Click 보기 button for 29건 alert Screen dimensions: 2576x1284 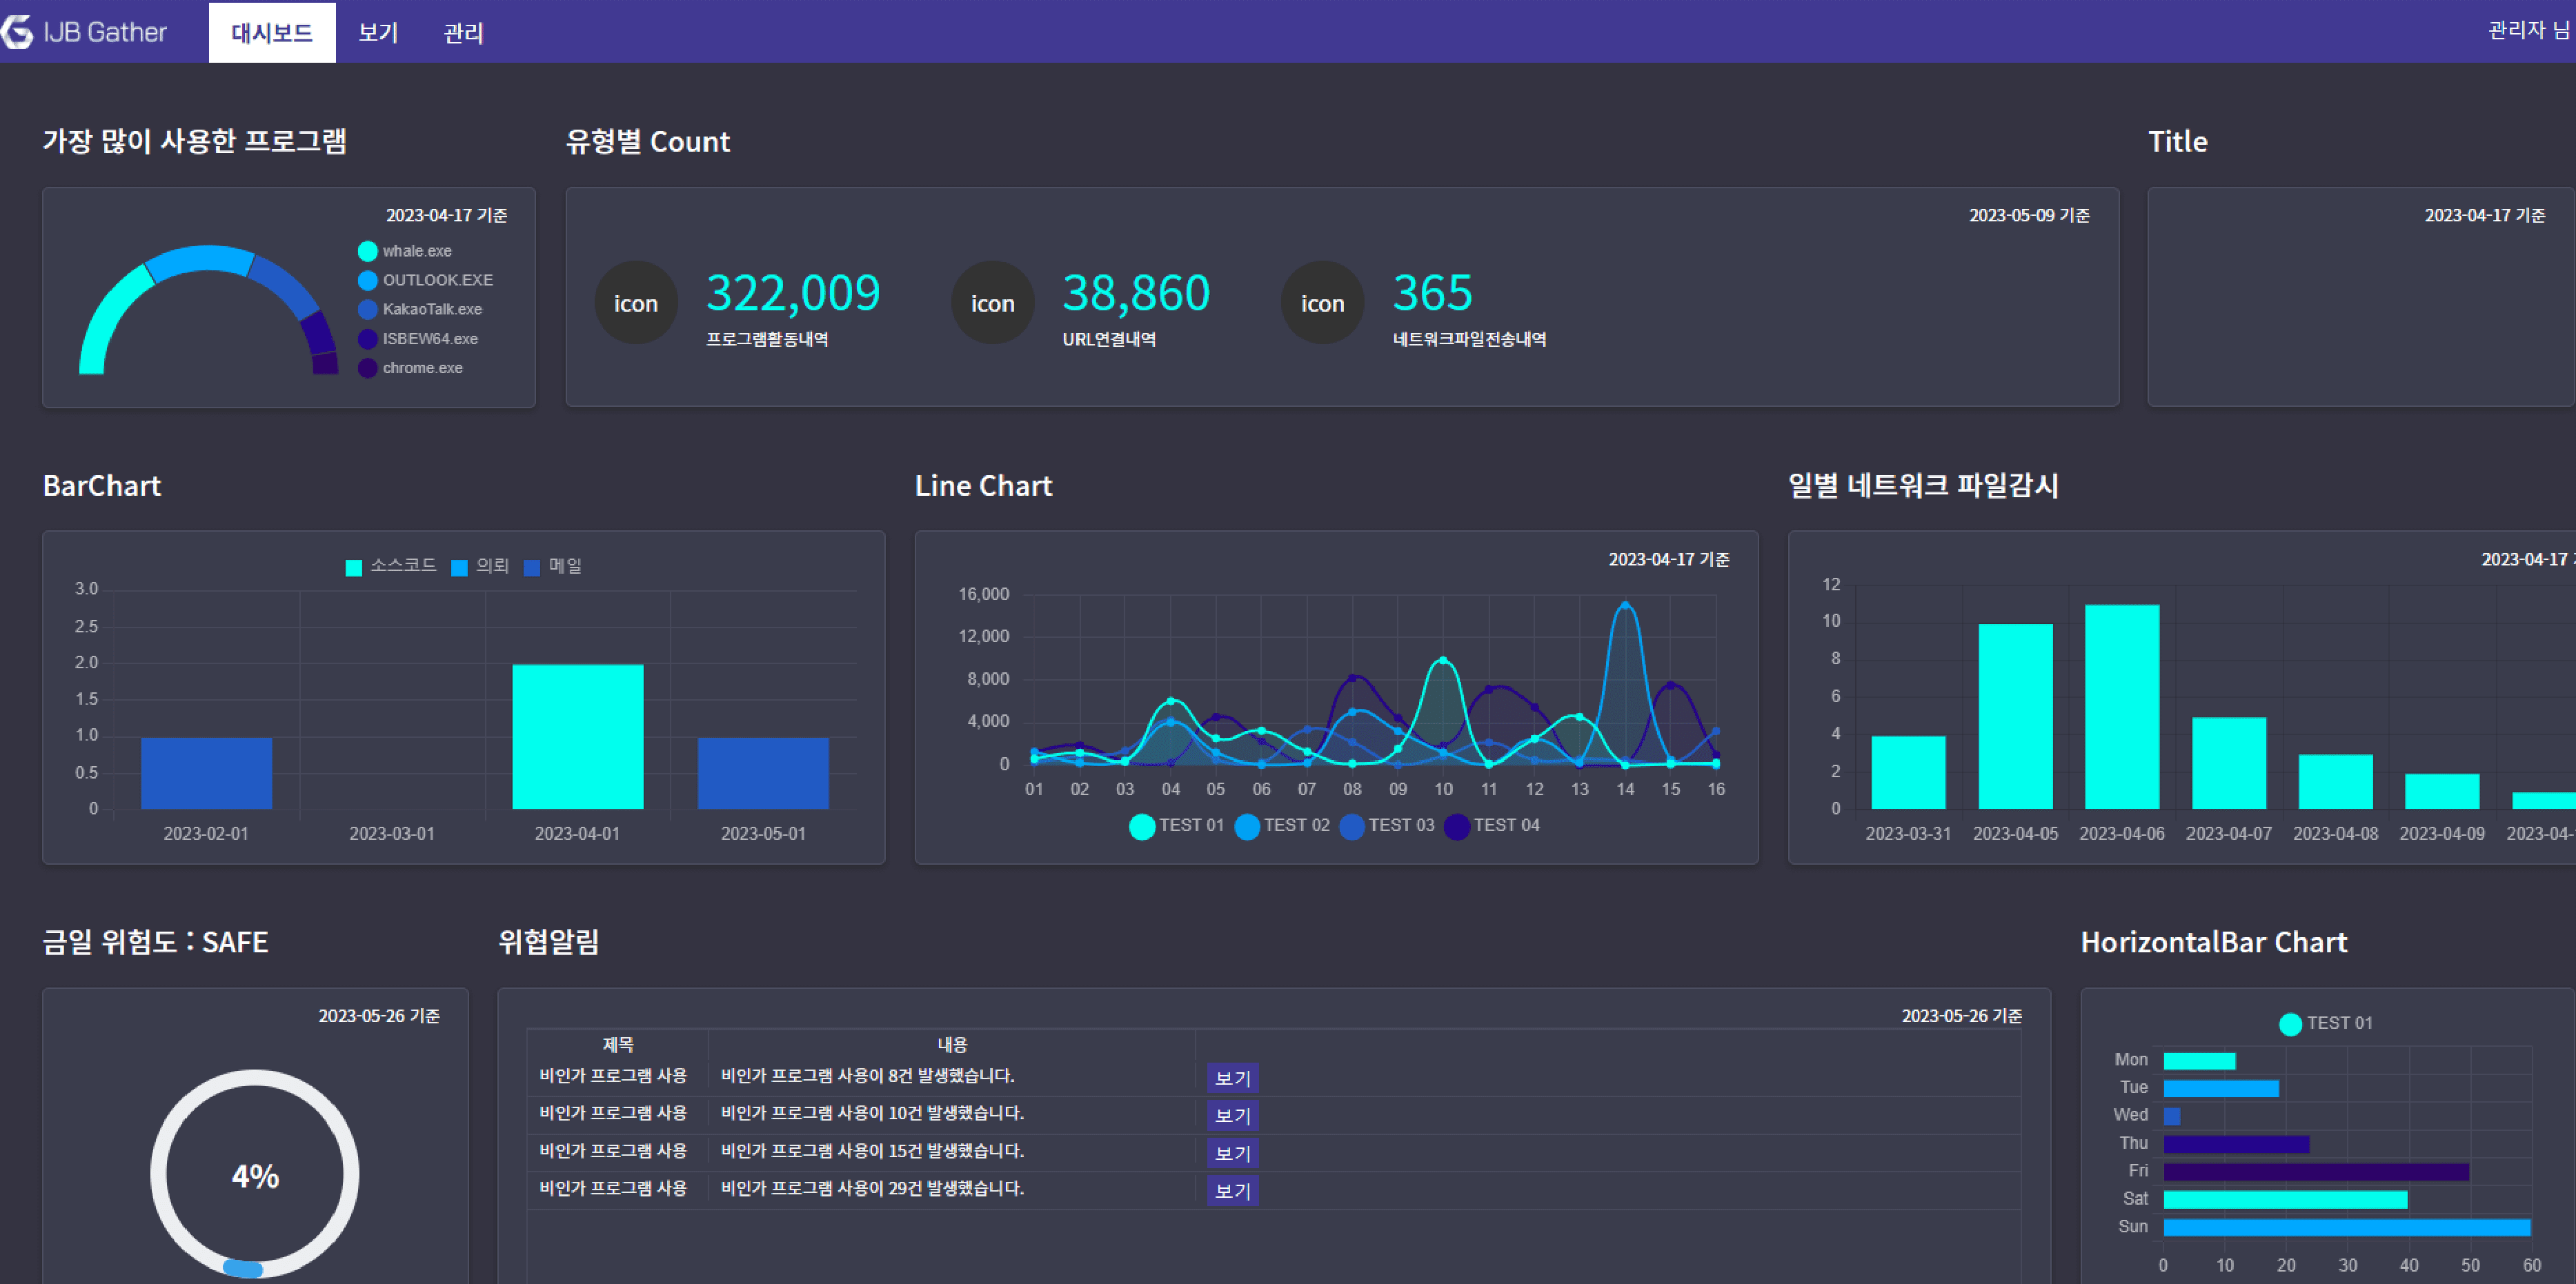tap(1232, 1191)
